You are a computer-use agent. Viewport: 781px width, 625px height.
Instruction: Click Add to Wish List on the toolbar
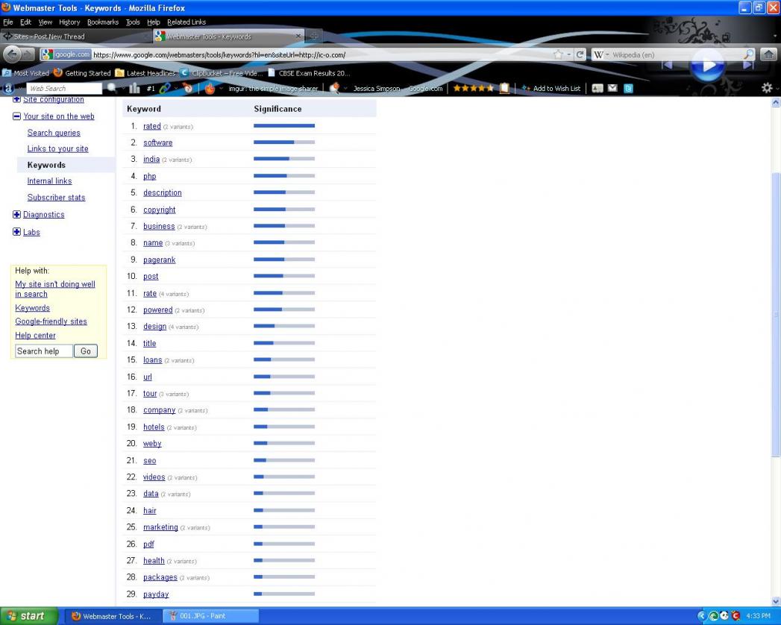(551, 88)
